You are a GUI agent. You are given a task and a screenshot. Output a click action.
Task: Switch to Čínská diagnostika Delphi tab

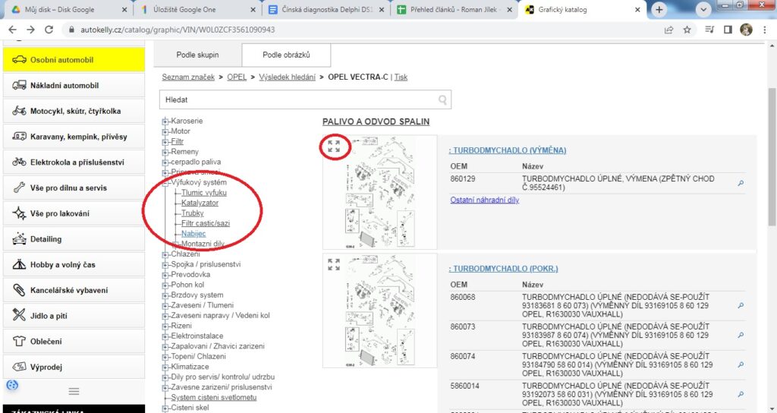[x=326, y=9]
